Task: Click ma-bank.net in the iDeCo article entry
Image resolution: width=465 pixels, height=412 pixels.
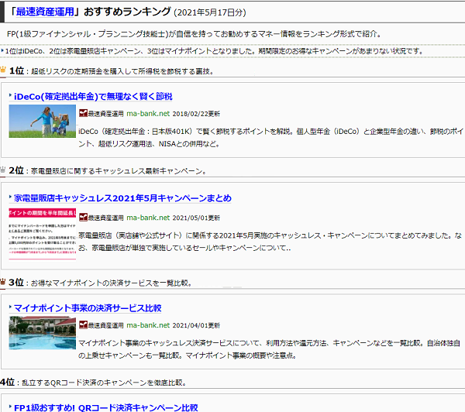Action: (148, 114)
